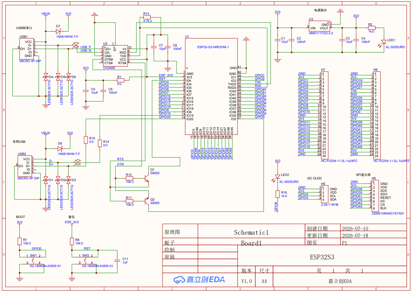
Task: Click the 嘉立创EDA logo
Action: tap(199, 280)
